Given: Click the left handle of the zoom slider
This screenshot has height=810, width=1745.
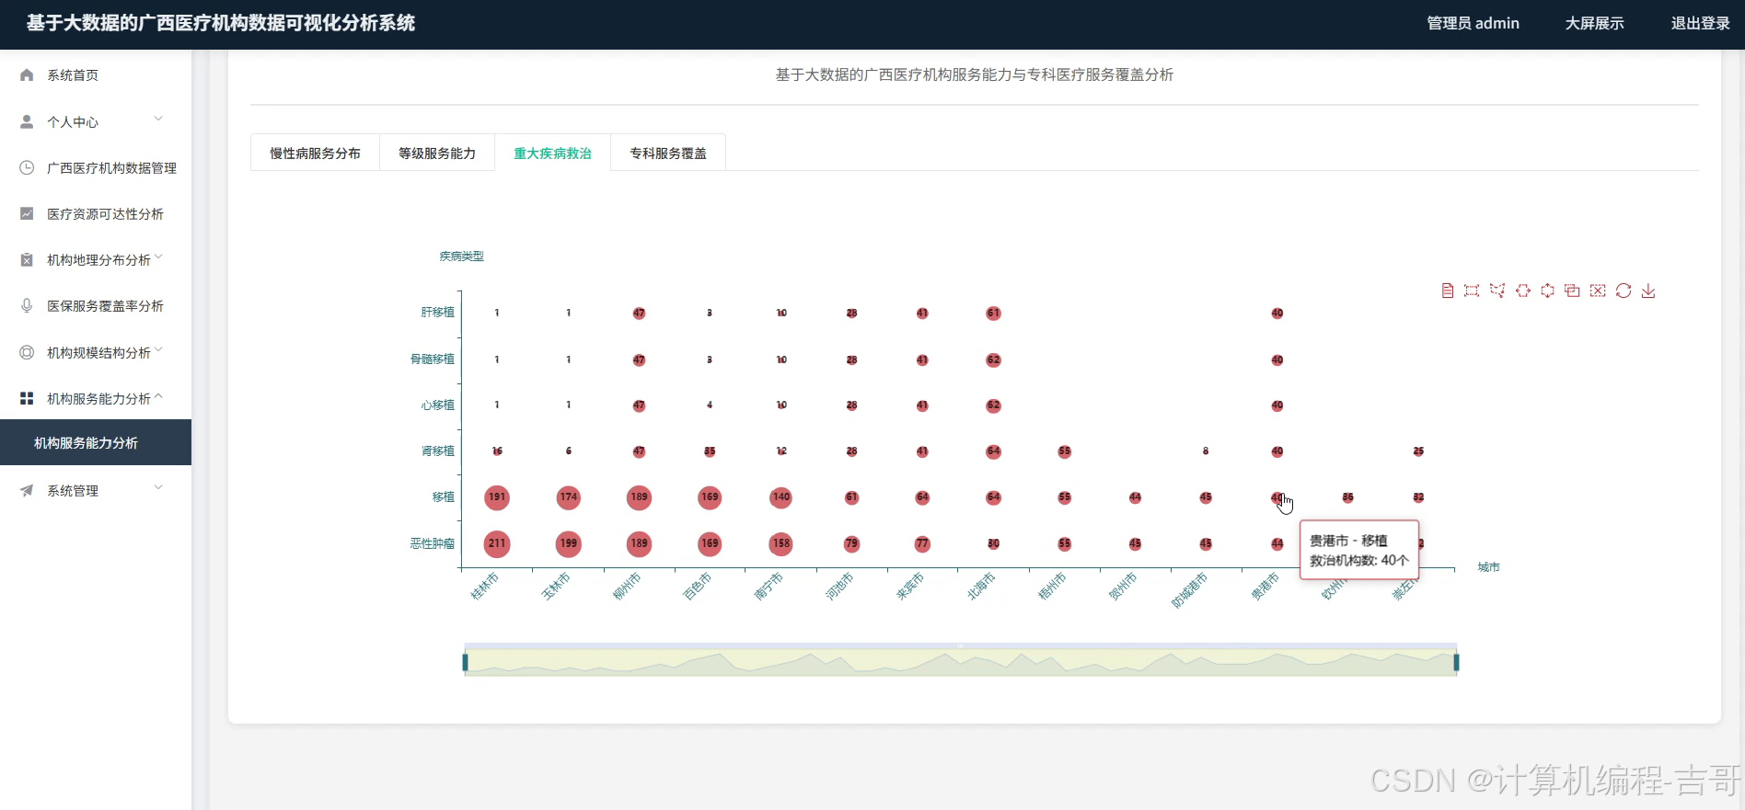Looking at the screenshot, I should click(465, 662).
